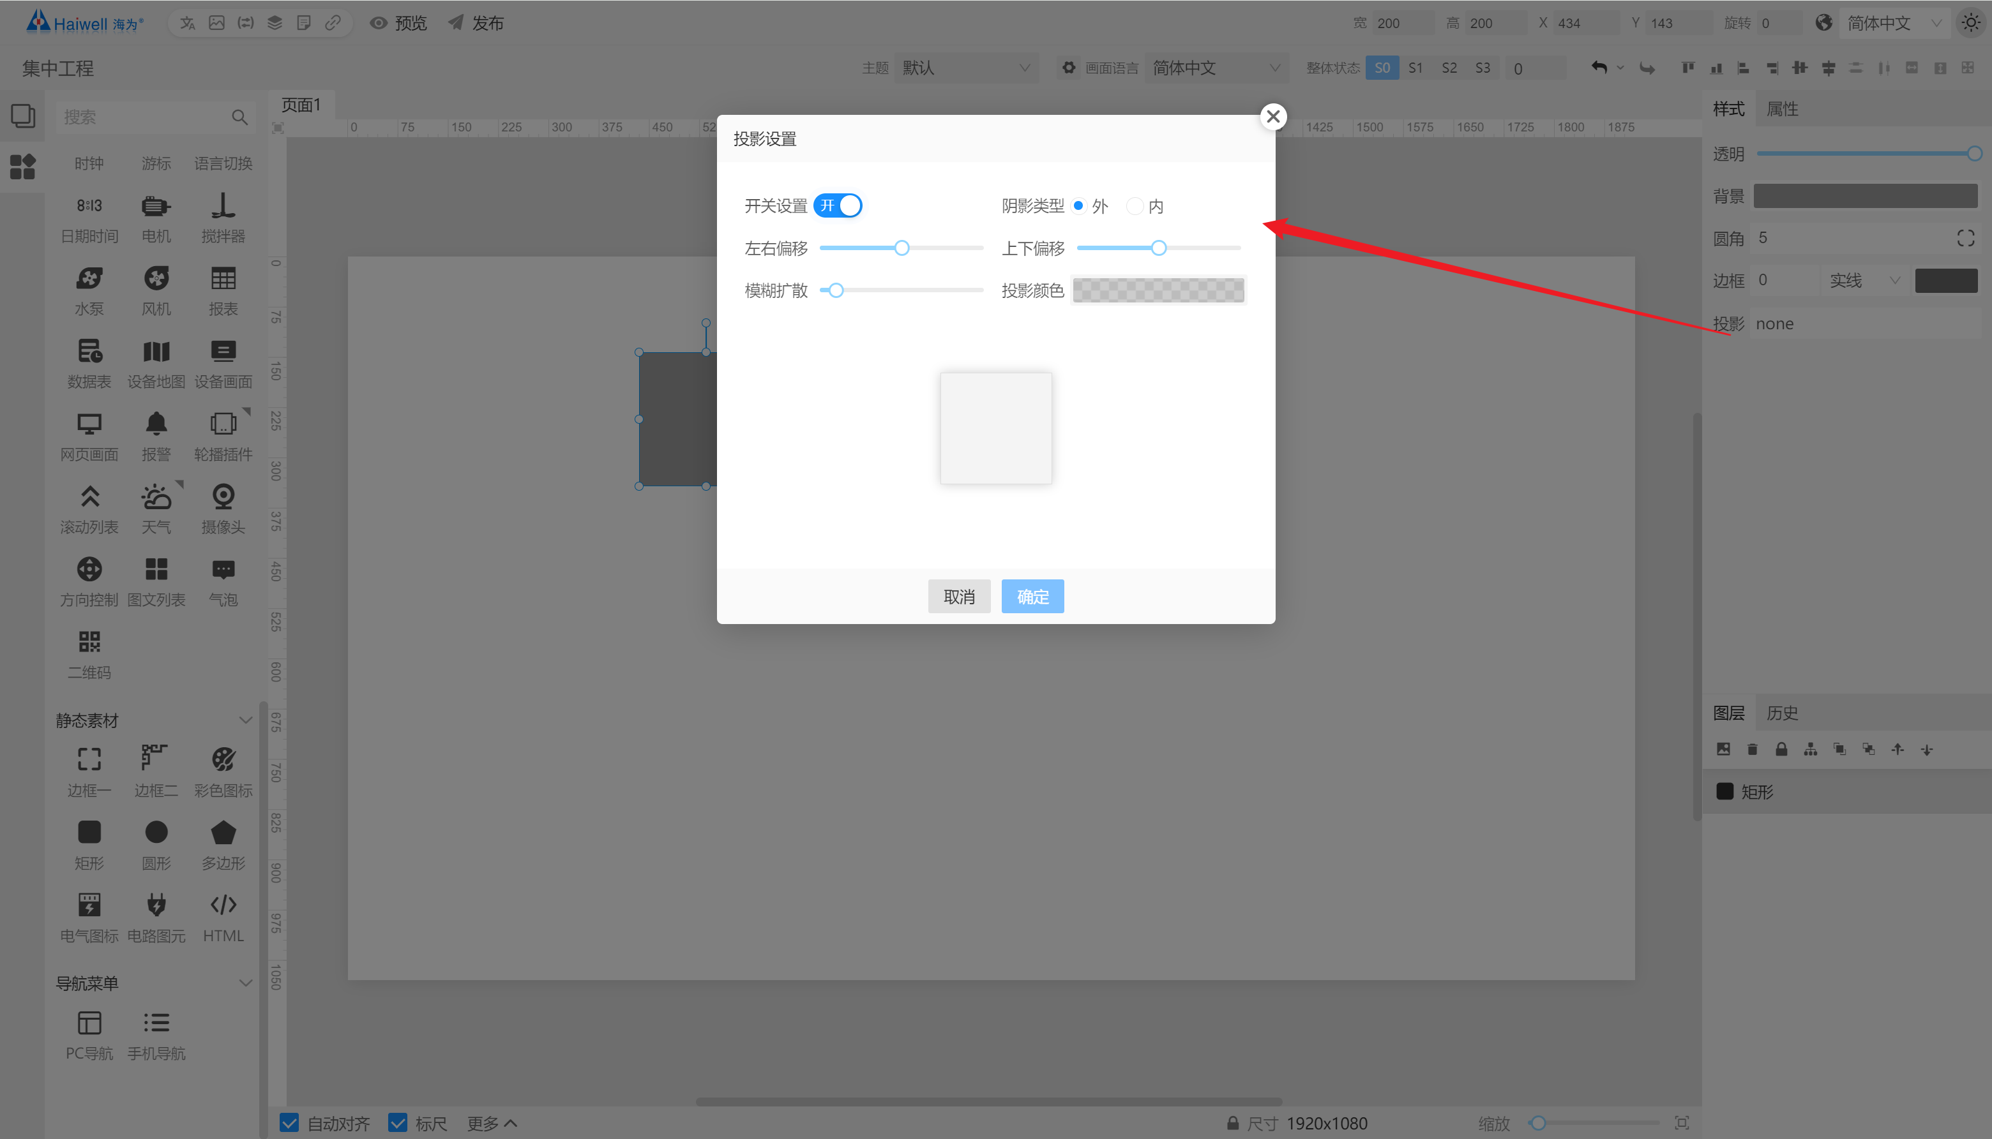Uncheck the 自动对齐 checkbox
1992x1139 pixels.
289,1123
